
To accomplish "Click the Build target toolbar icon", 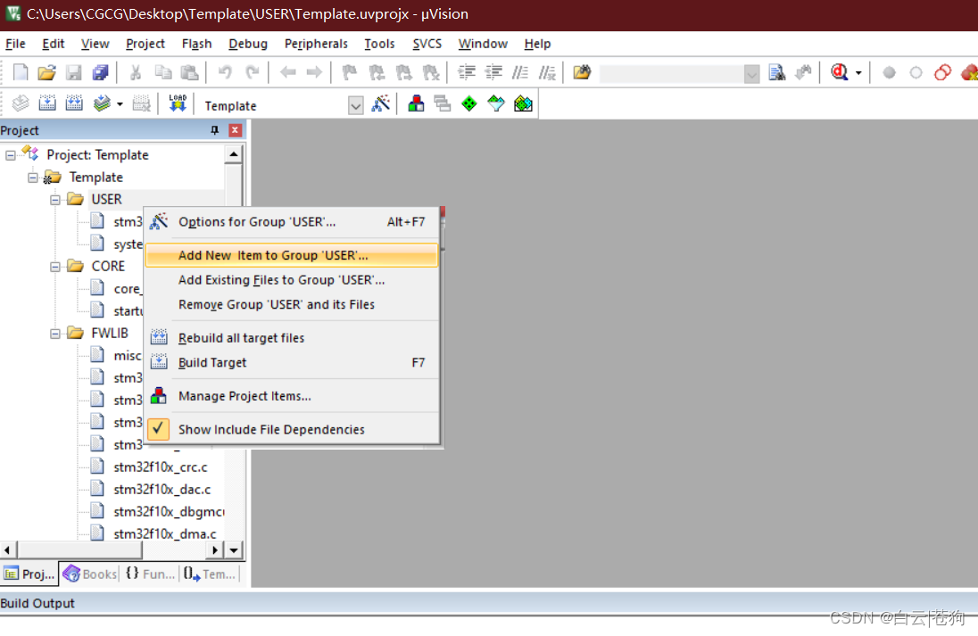I will coord(47,103).
